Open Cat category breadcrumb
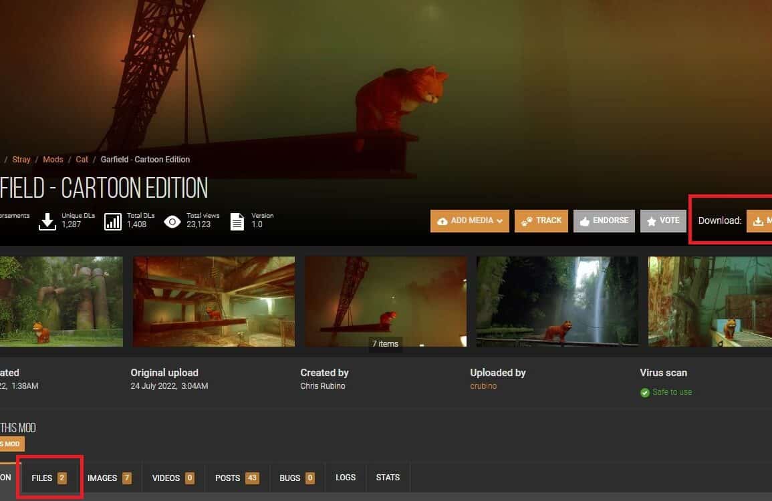772x501 pixels. point(82,160)
